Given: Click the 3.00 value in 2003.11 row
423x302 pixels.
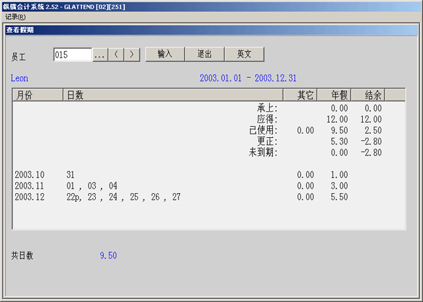Looking at the screenshot, I should 339,186.
